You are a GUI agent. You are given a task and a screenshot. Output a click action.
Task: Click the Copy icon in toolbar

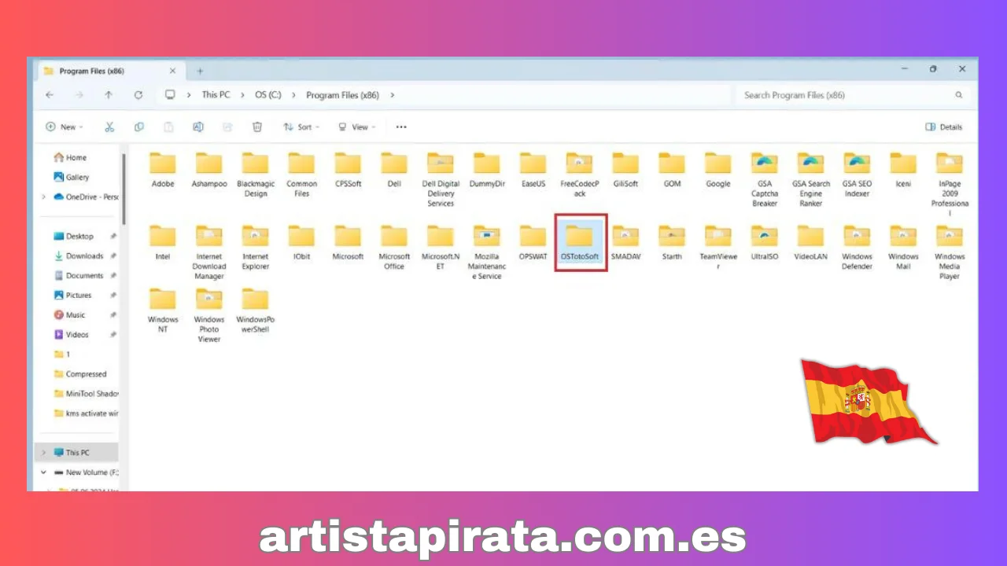coord(139,127)
